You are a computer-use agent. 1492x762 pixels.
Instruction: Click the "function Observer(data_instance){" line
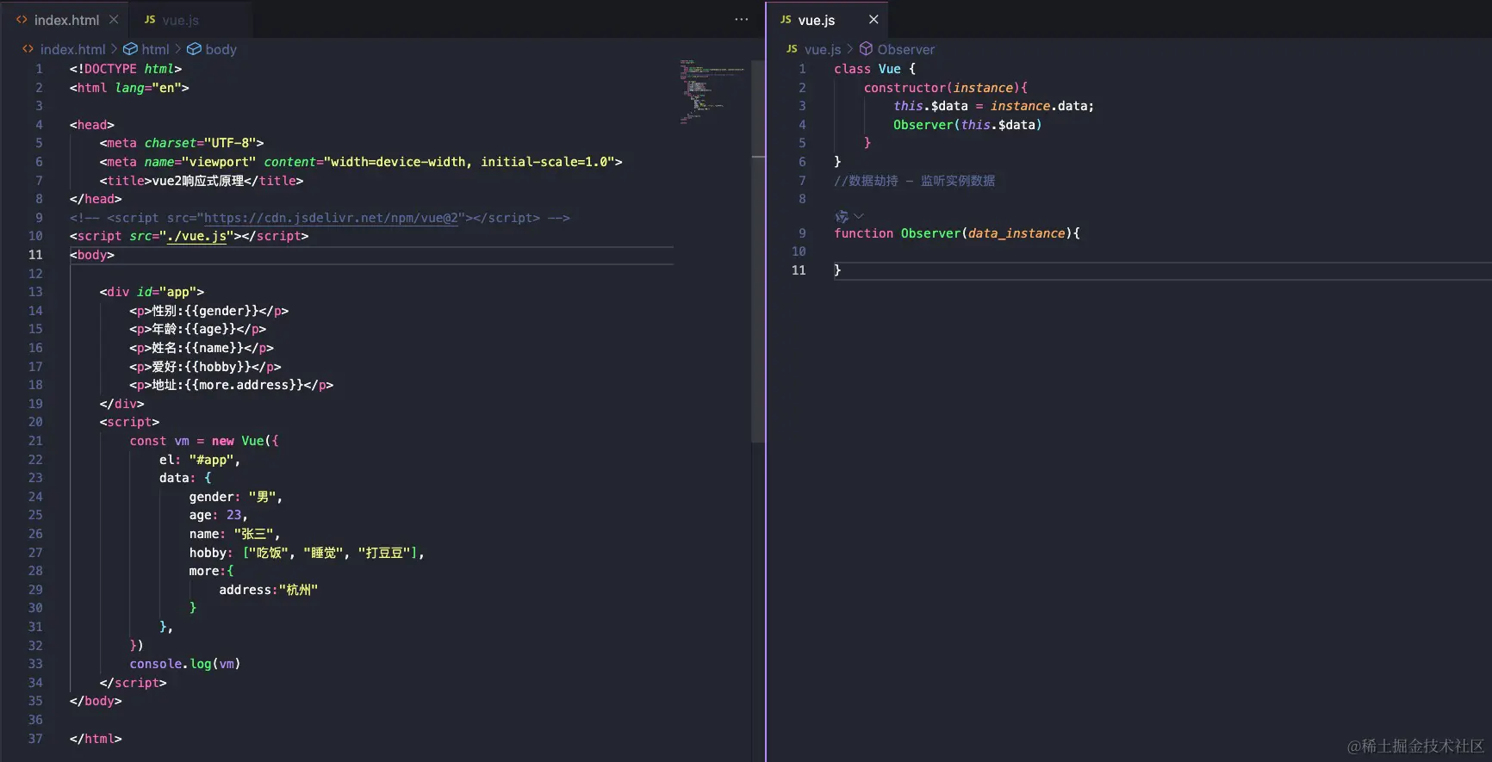(x=957, y=233)
